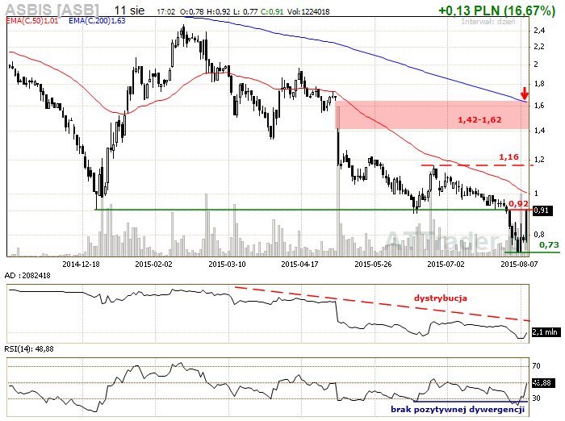Click the 'C:0,91' close value

pos(272,12)
